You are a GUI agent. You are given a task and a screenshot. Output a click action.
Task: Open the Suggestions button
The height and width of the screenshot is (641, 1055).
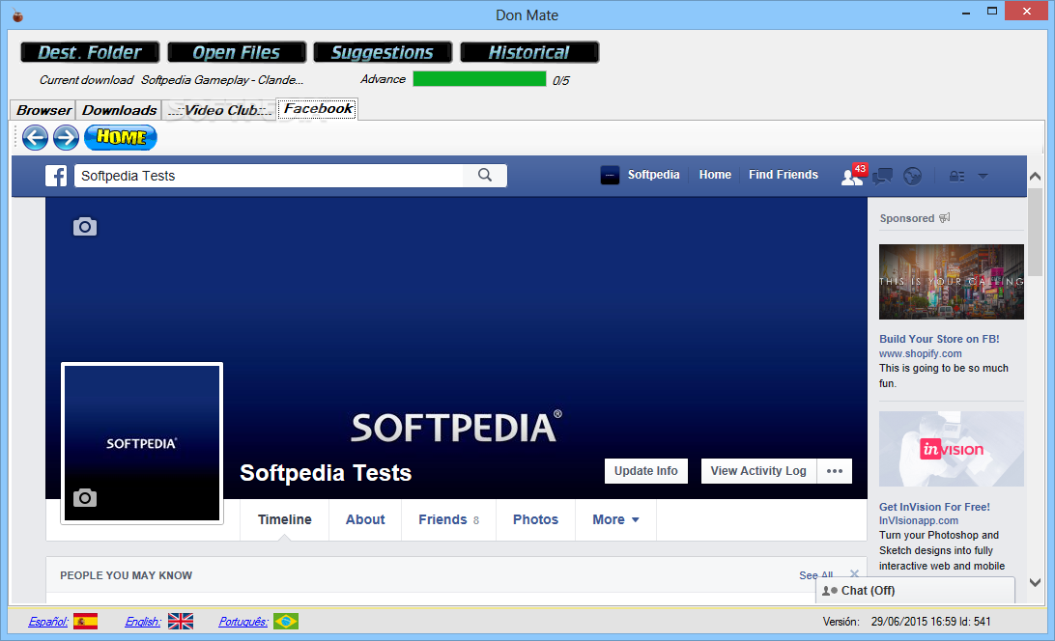[383, 52]
